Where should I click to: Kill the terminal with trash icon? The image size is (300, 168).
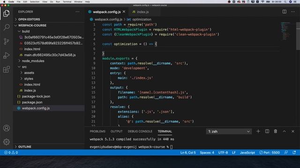[276, 131]
